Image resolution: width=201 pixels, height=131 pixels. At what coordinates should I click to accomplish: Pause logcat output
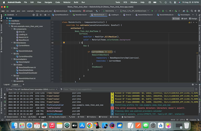click(5, 98)
